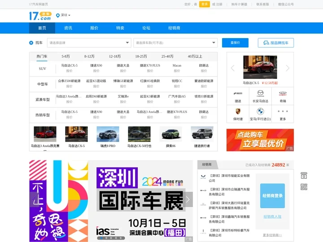The width and height of the screenshot is (323, 242).
Task: Open the 资讯 nav tab
Action: (68, 28)
